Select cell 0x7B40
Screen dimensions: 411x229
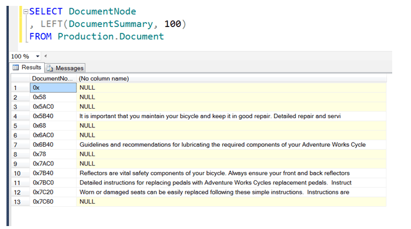(x=53, y=173)
